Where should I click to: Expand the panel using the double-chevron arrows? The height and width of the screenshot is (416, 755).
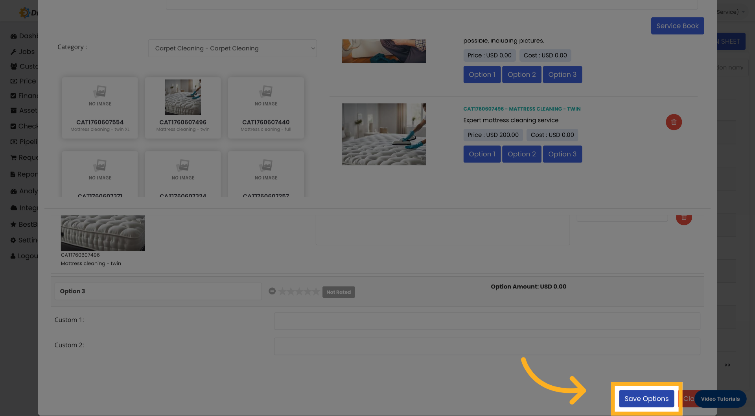pyautogui.click(x=727, y=365)
